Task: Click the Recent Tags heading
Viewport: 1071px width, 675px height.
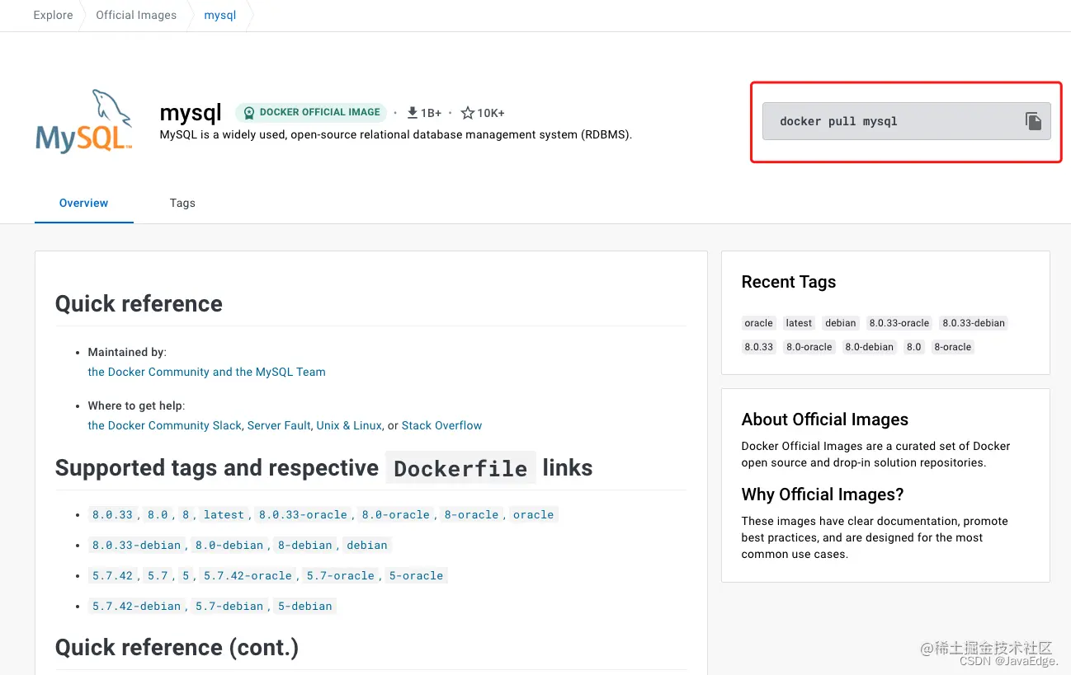Action: [789, 282]
